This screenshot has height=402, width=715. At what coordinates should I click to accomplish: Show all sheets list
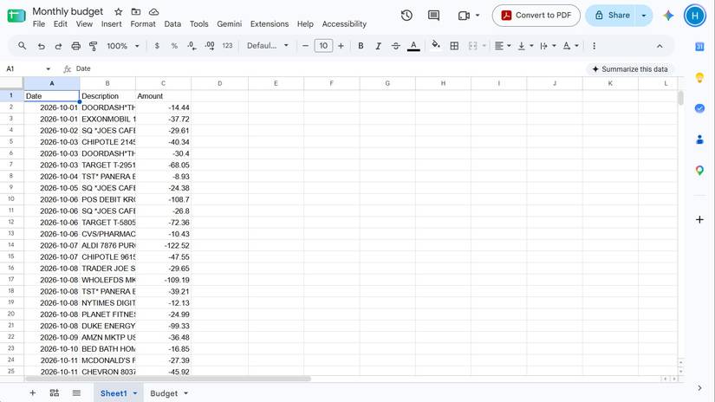[x=76, y=392]
